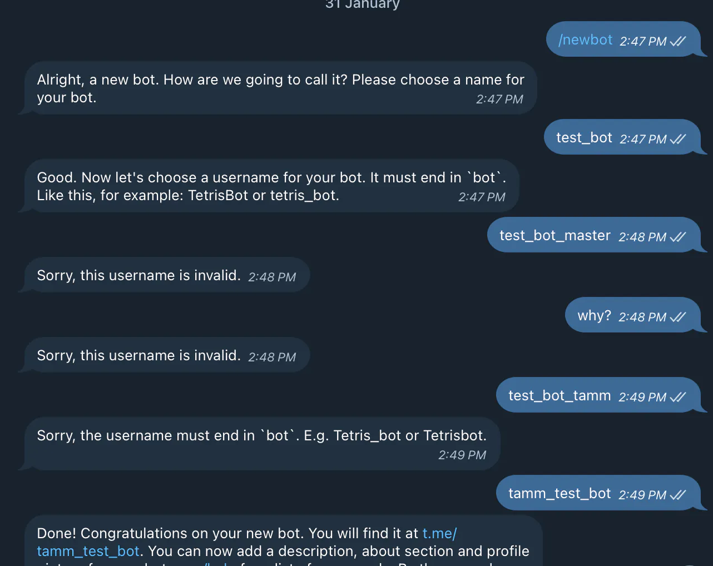The width and height of the screenshot is (713, 566).
Task: Click the sent "test_bot_master" message text
Action: (x=554, y=236)
